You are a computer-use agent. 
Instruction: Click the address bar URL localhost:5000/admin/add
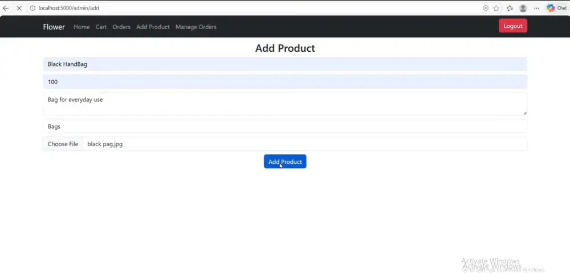[69, 8]
